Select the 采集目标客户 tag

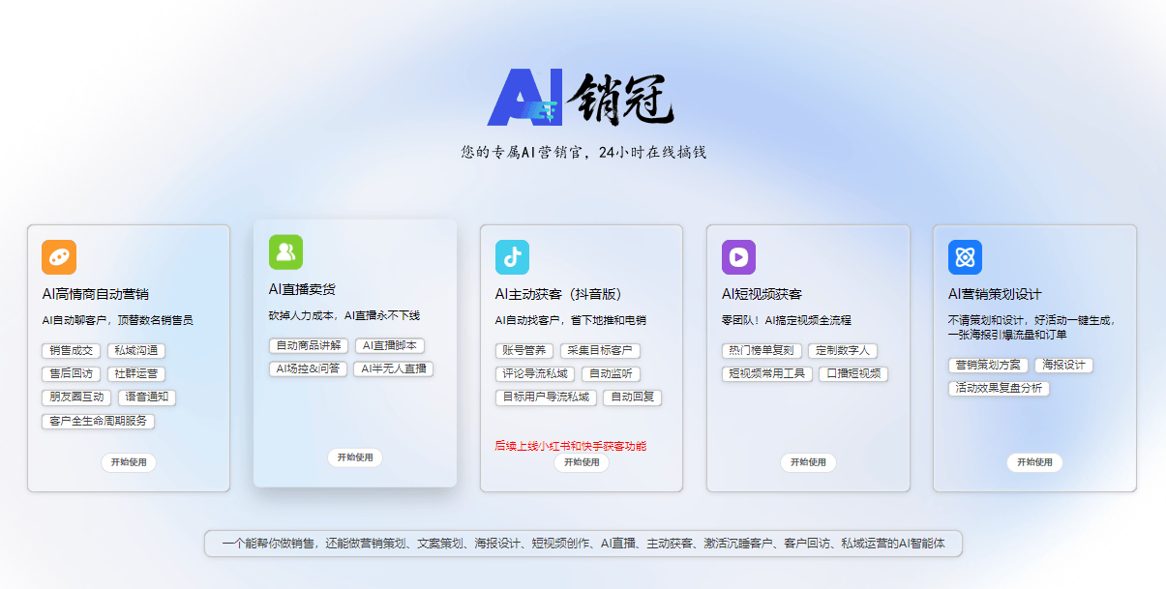click(x=600, y=351)
